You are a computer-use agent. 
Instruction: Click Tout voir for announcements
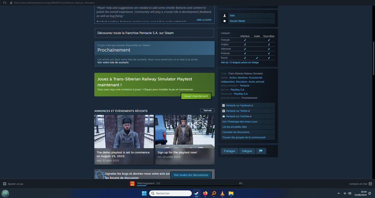(207, 110)
